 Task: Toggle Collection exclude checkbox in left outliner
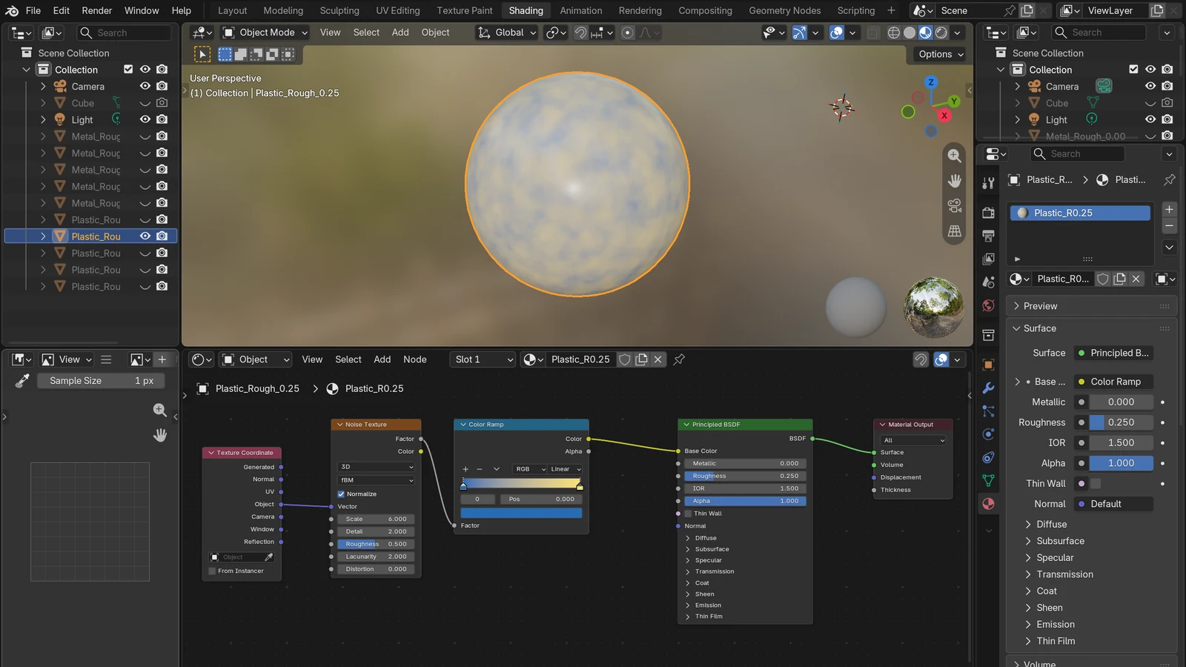point(128,70)
